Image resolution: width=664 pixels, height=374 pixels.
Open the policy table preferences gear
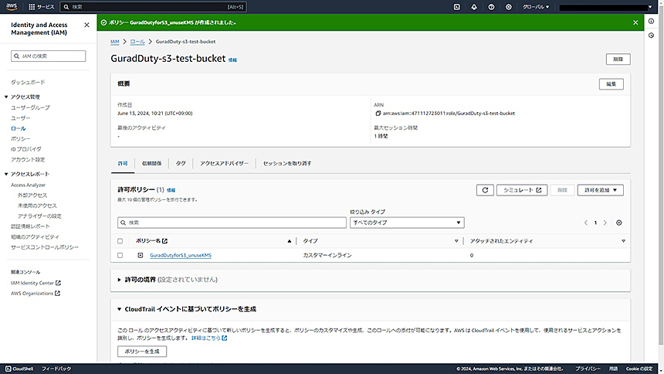[x=618, y=223]
